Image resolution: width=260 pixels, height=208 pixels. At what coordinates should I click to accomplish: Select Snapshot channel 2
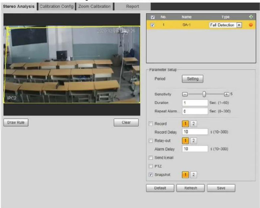tap(193, 175)
